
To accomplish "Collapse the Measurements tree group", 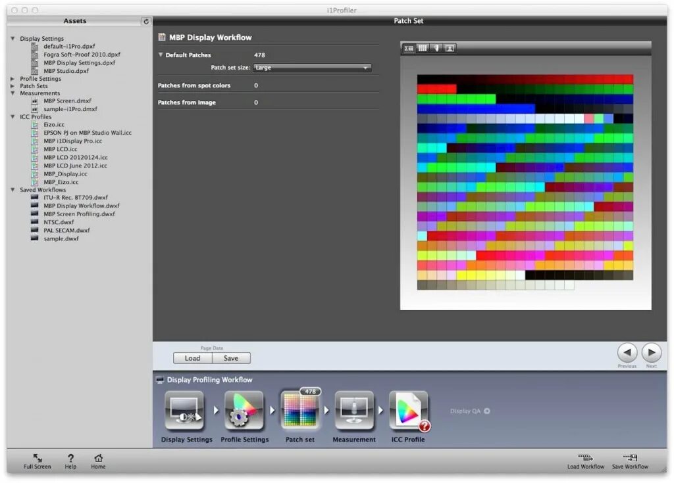I will [13, 93].
